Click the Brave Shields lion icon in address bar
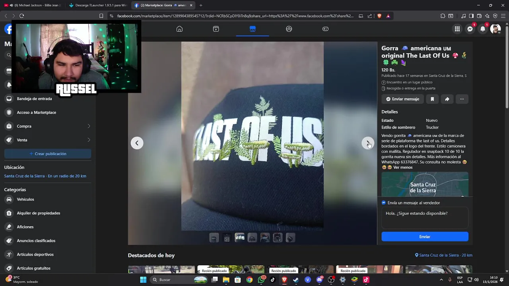The image size is (509, 286). pos(379,16)
